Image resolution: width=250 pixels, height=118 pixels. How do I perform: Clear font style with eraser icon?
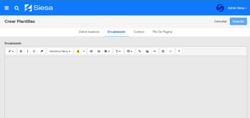(x=42, y=51)
